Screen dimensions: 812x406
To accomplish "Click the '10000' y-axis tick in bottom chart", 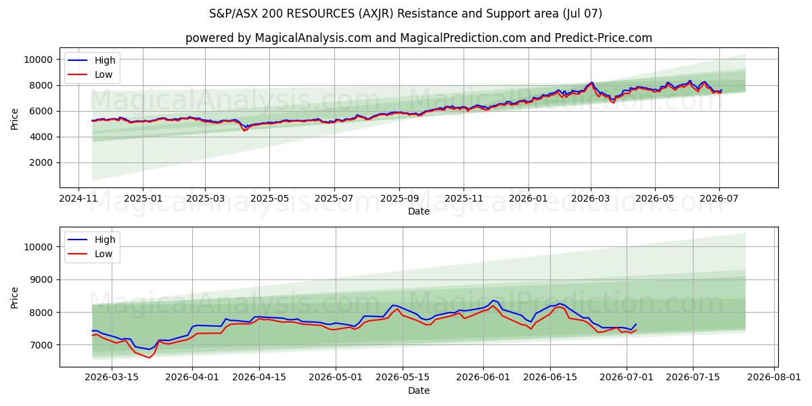I will pyautogui.click(x=39, y=247).
